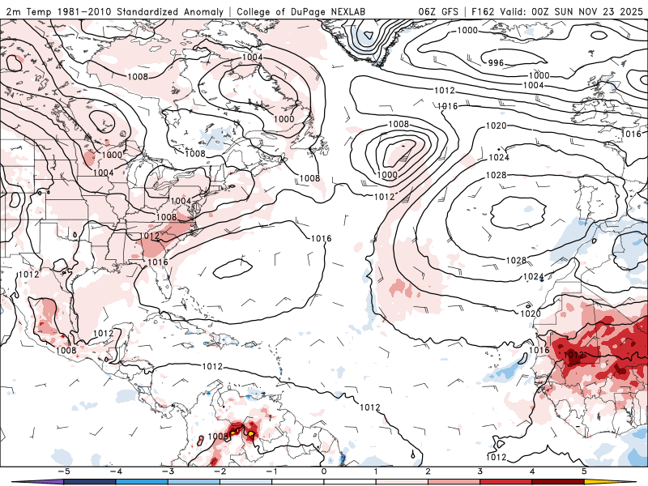Click the '00Z SUN NOV 23 2025' valid time
648x486 pixels.
(x=587, y=11)
